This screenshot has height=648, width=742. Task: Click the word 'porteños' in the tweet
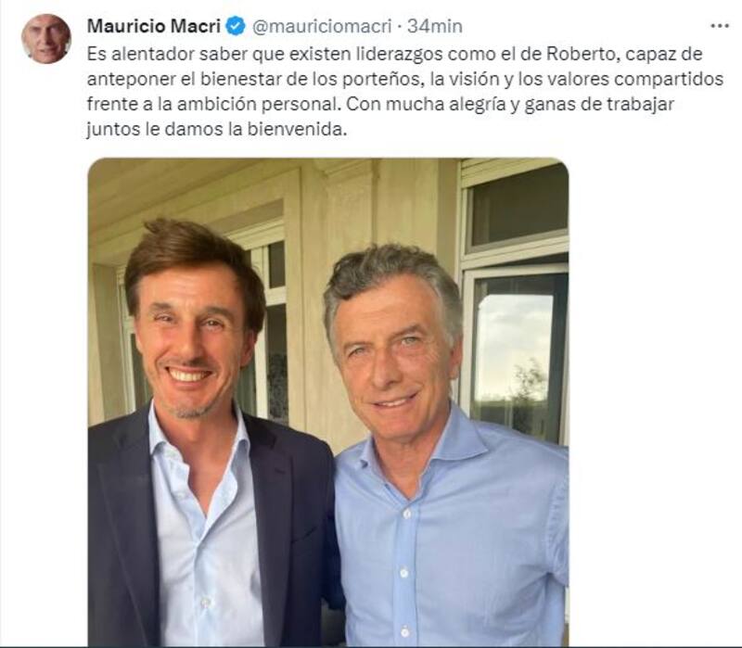388,79
